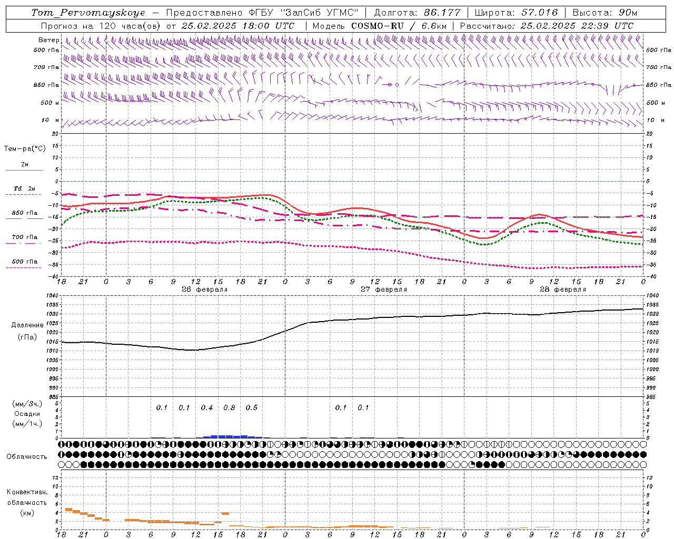Click the 'Конвективн.' convective cloud label

(x=27, y=492)
